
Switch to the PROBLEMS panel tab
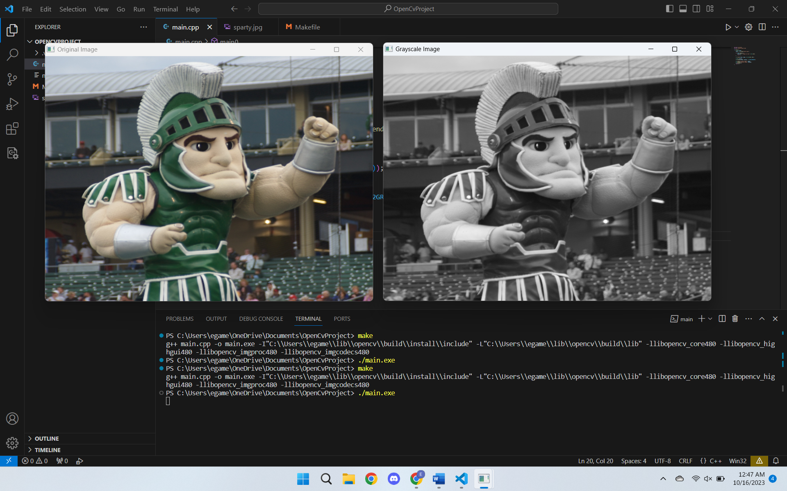pyautogui.click(x=180, y=319)
